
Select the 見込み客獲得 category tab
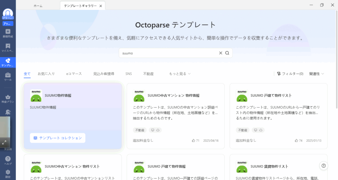(x=104, y=74)
